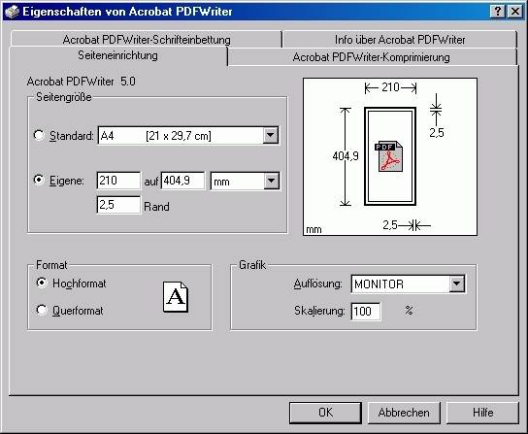This screenshot has width=528, height=434.
Task: Click the 'Skalierung:' label
Action: tap(319, 311)
